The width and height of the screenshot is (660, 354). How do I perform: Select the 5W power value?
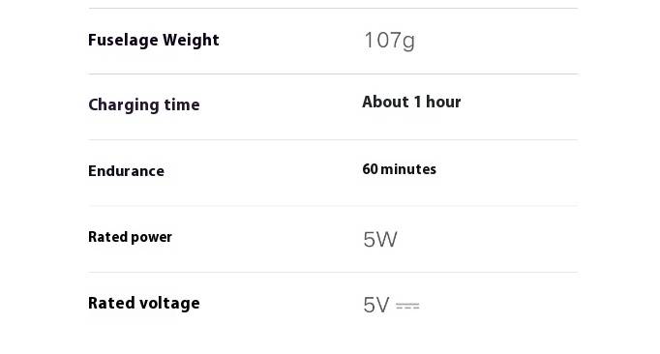[x=380, y=240]
